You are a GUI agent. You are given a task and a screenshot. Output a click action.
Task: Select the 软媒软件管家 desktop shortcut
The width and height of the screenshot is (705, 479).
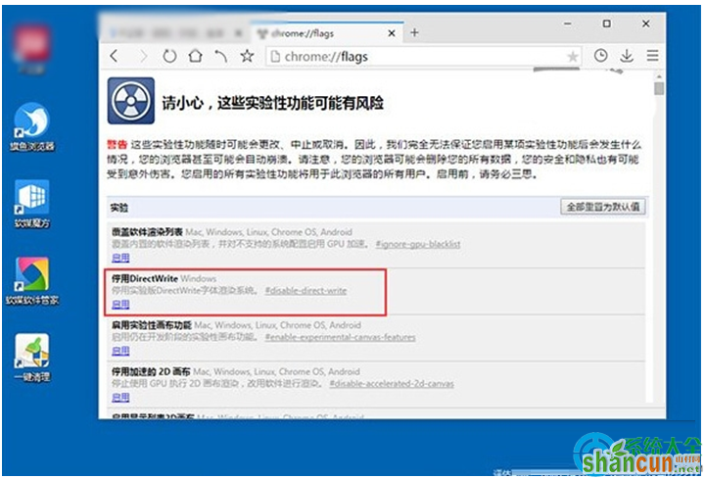[x=32, y=281]
